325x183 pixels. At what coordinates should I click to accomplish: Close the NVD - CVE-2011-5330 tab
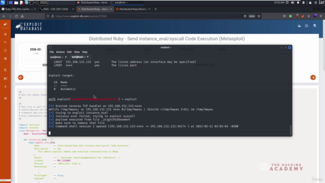[73, 9]
